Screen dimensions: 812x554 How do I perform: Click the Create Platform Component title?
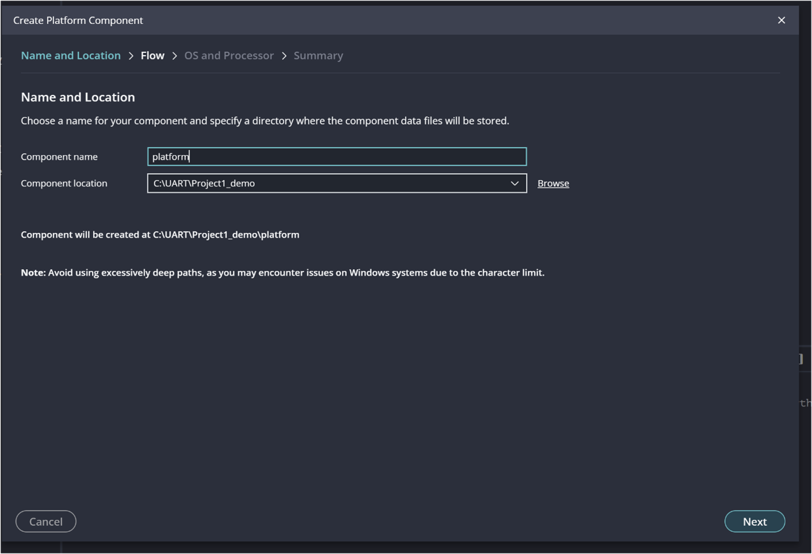78,20
